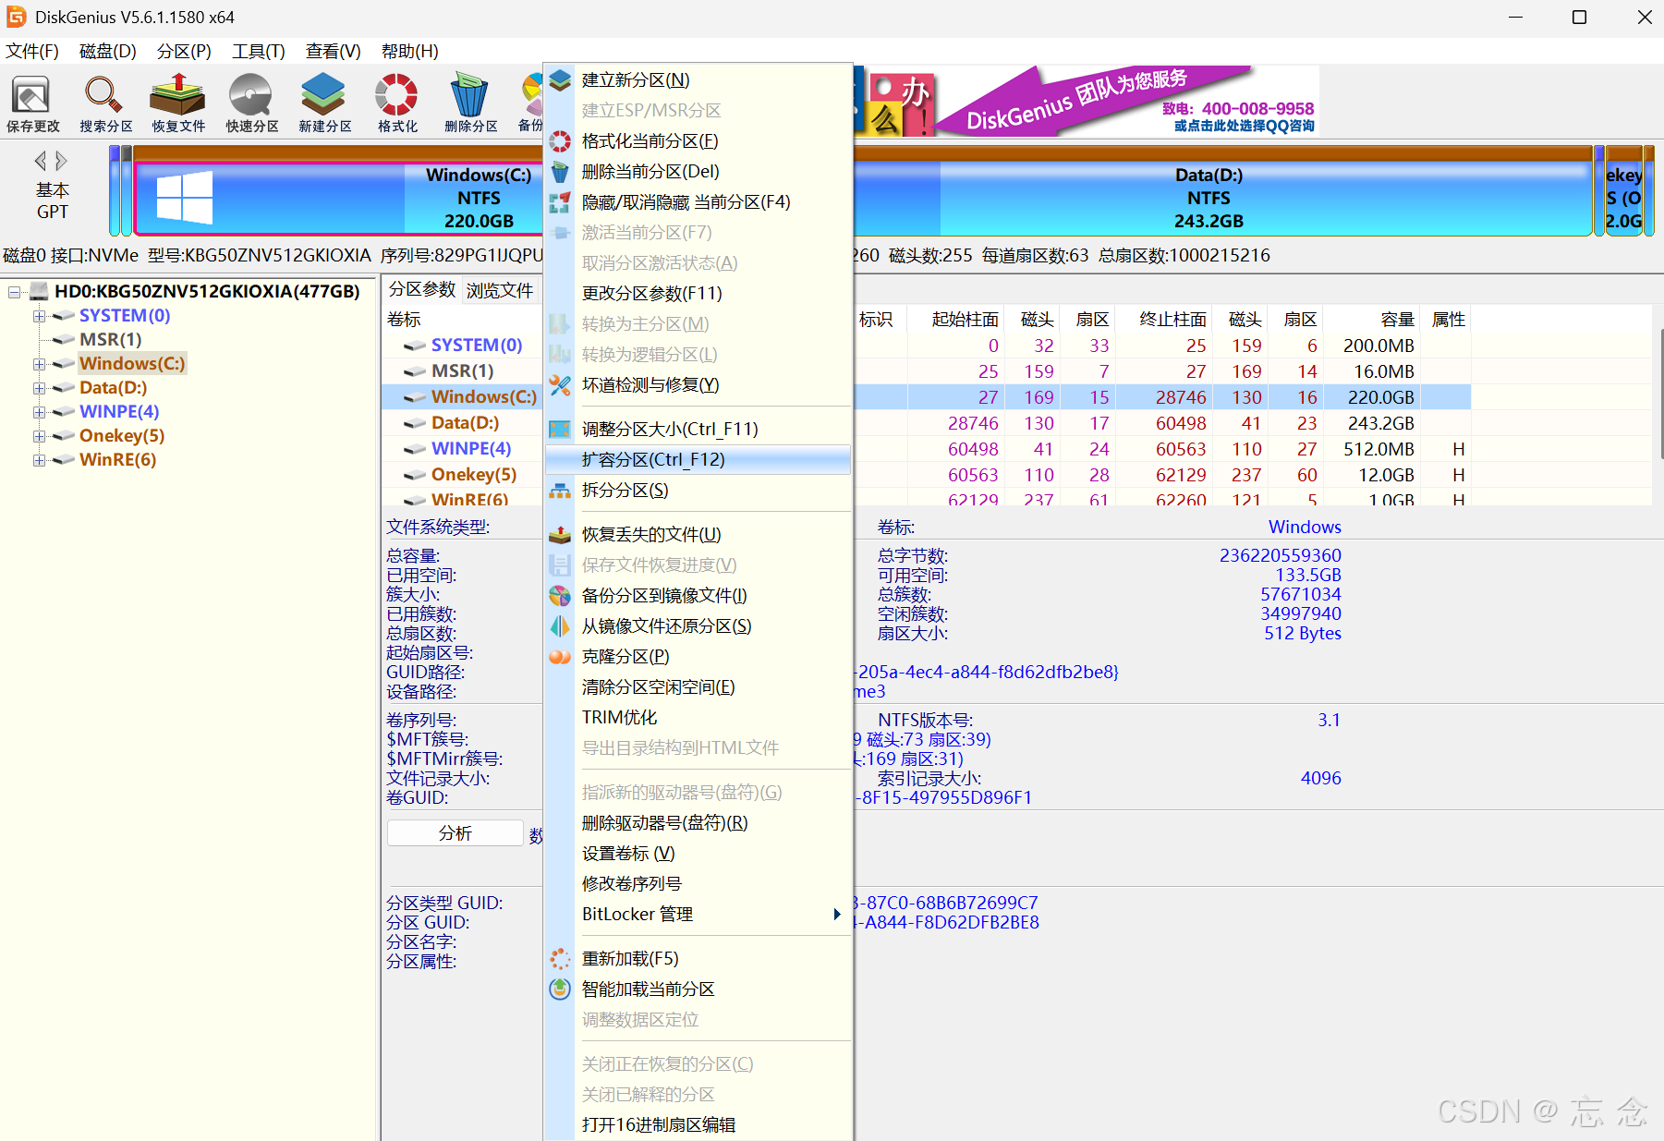Choose 更改分区参数(F11) menu entry
1664x1141 pixels.
click(698, 294)
